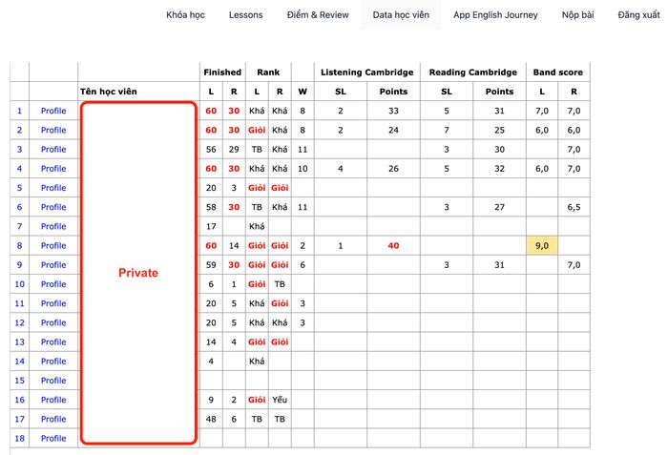
Task: Click Đăng xuất to log out
Action: click(x=638, y=15)
